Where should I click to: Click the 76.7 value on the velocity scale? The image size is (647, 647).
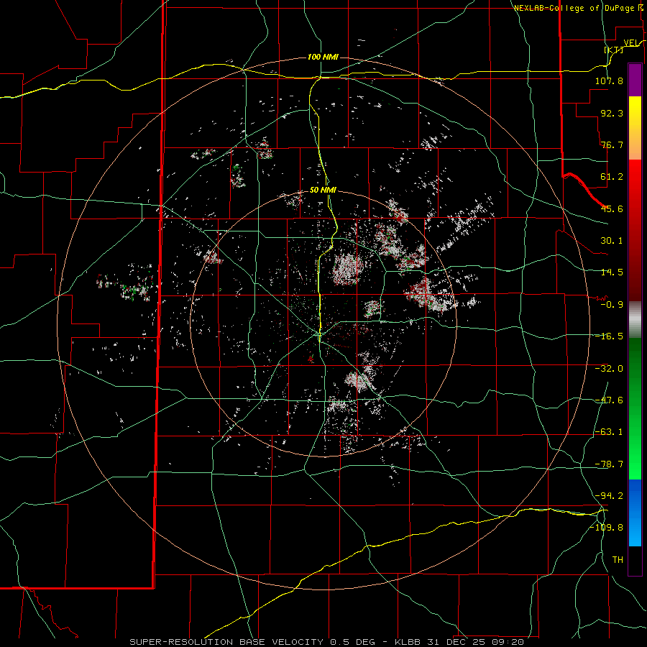[612, 144]
